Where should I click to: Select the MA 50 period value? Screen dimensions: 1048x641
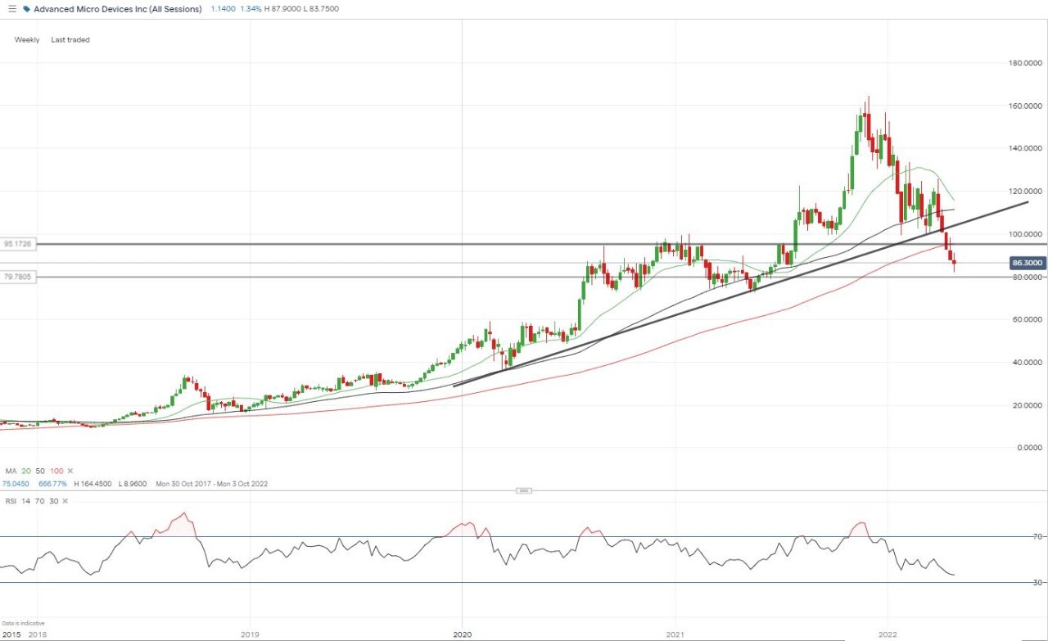click(x=40, y=472)
